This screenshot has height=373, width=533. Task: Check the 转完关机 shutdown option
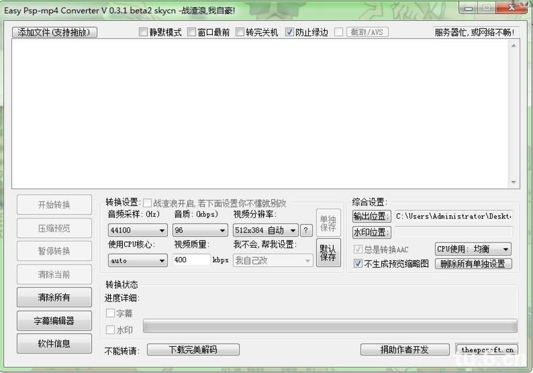[239, 32]
